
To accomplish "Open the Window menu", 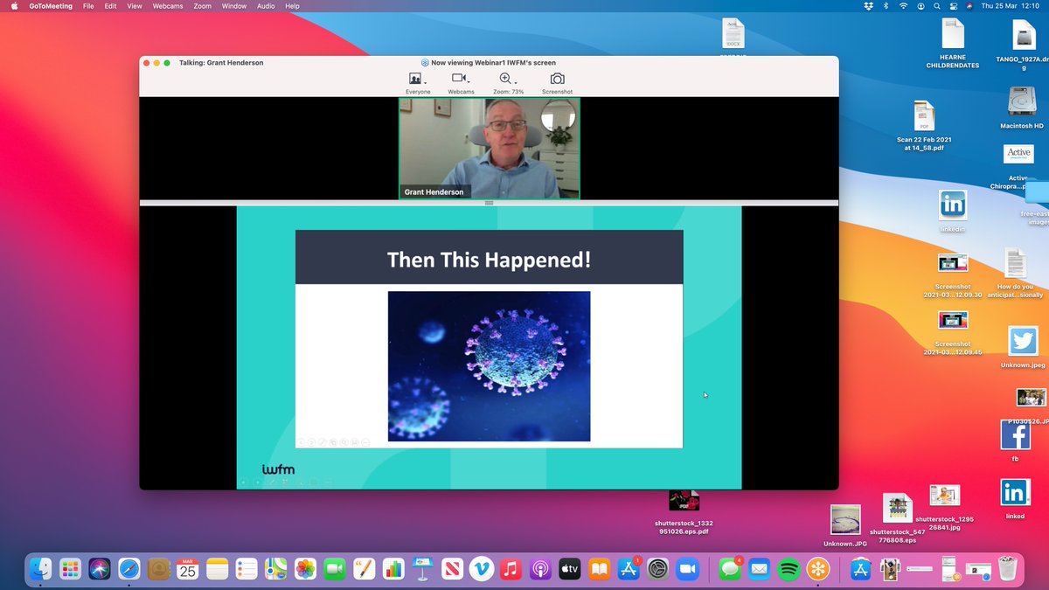I will click(233, 6).
